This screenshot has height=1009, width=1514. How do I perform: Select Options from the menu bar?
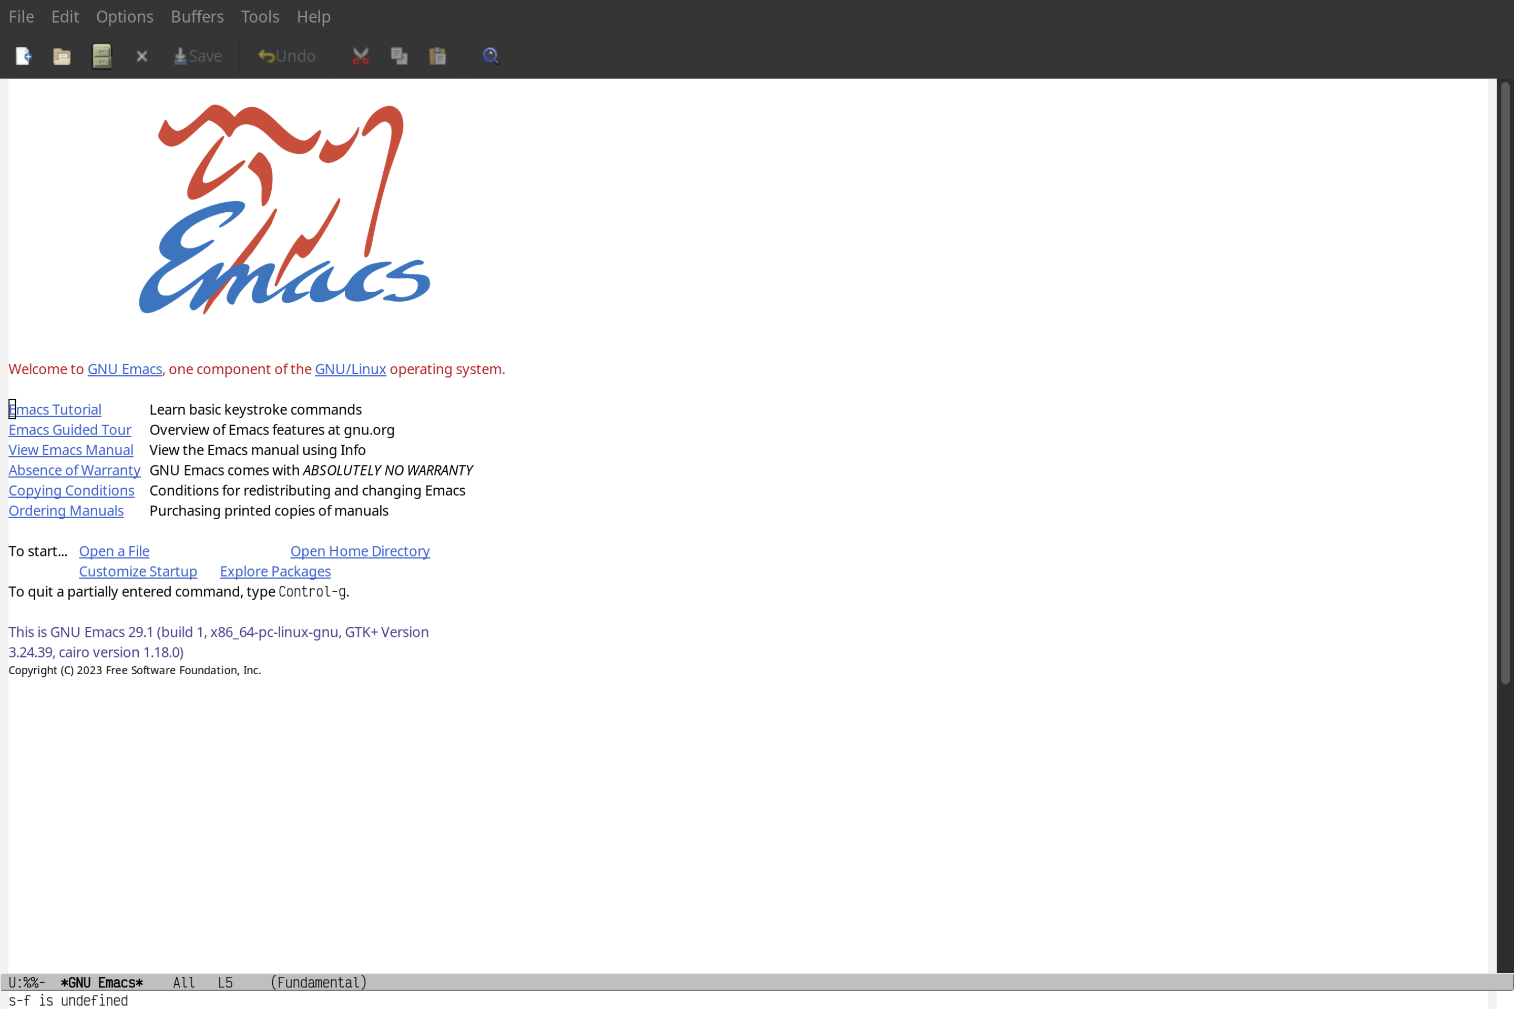pyautogui.click(x=124, y=16)
